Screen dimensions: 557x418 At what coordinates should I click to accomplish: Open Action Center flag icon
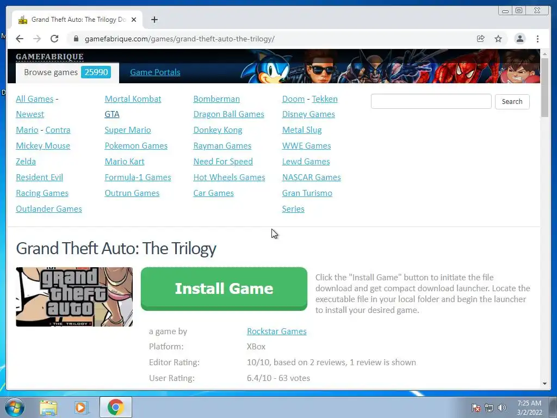[x=475, y=408]
